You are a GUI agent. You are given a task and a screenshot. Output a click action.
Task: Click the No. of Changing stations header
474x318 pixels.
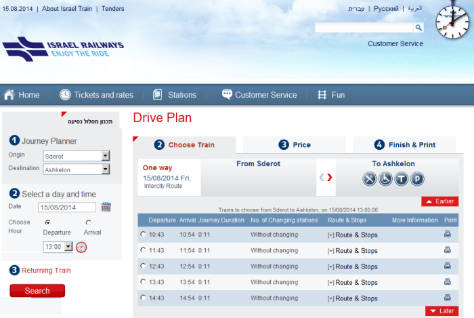pos(284,220)
